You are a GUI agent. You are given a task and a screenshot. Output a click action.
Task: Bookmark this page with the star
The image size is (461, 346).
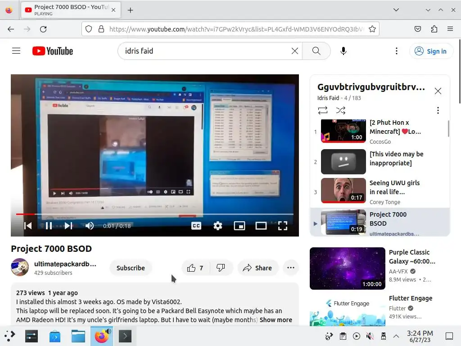coord(372,29)
